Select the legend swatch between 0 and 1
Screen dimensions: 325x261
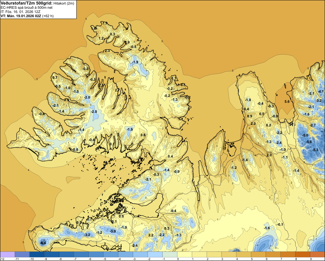coord(185,254)
